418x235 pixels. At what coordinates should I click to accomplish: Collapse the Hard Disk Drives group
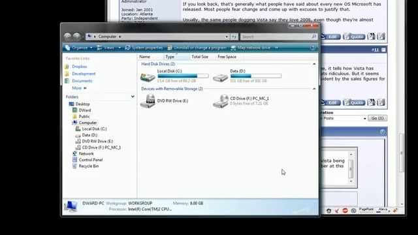click(x=314, y=64)
